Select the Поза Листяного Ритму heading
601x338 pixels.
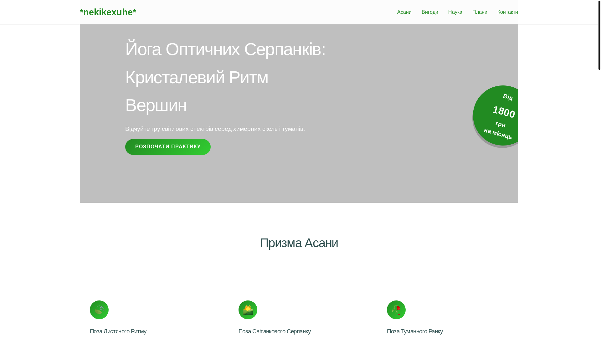118,331
